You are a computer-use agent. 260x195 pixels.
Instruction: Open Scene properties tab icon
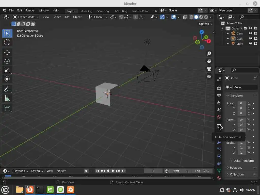219,110
